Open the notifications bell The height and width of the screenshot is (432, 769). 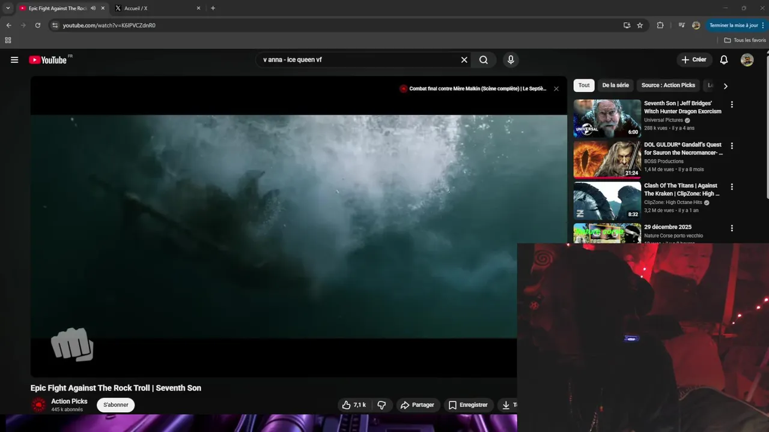click(x=724, y=60)
